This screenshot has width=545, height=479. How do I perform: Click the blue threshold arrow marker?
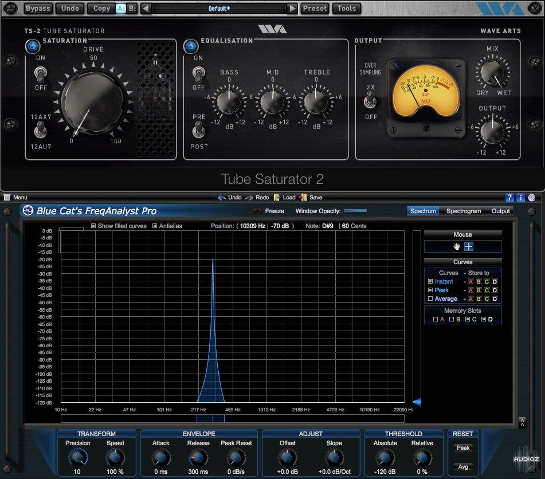417,402
